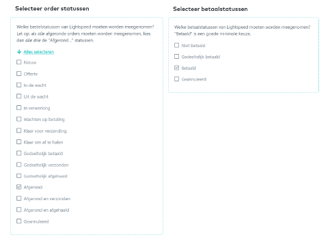This screenshot has width=328, height=246.
Task: Select Klaar om af te halen checkbox
Action: (x=19, y=142)
